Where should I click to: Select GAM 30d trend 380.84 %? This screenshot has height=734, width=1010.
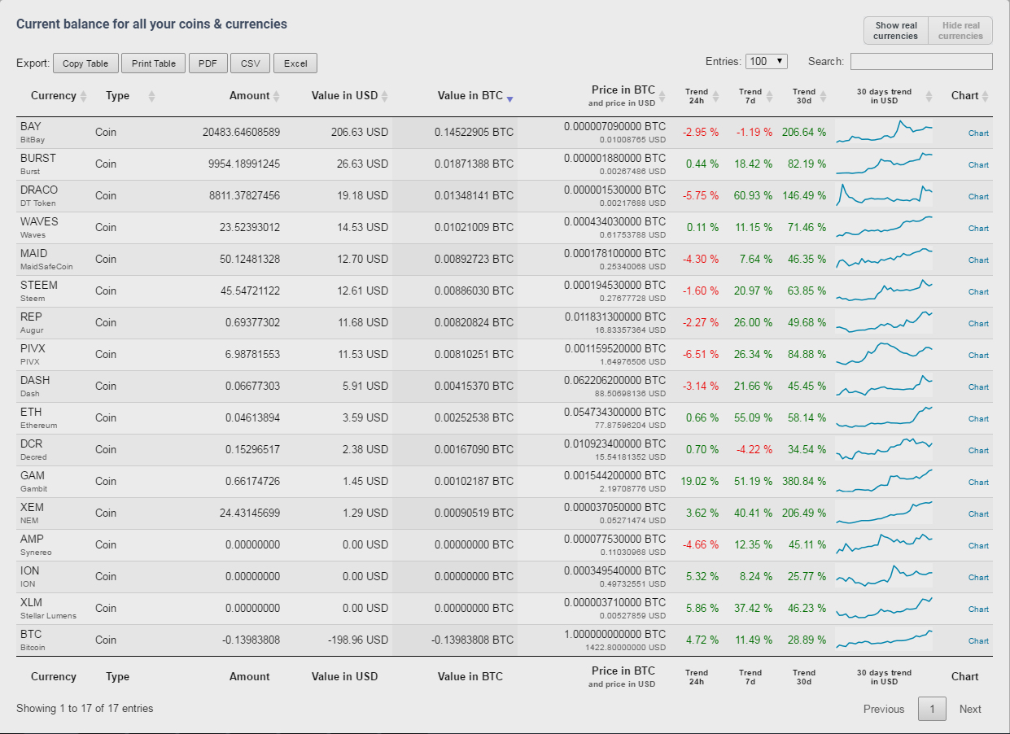pos(802,481)
